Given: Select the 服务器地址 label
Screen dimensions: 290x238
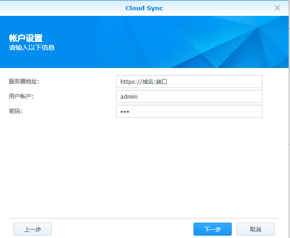Looking at the screenshot, I should pyautogui.click(x=24, y=82).
